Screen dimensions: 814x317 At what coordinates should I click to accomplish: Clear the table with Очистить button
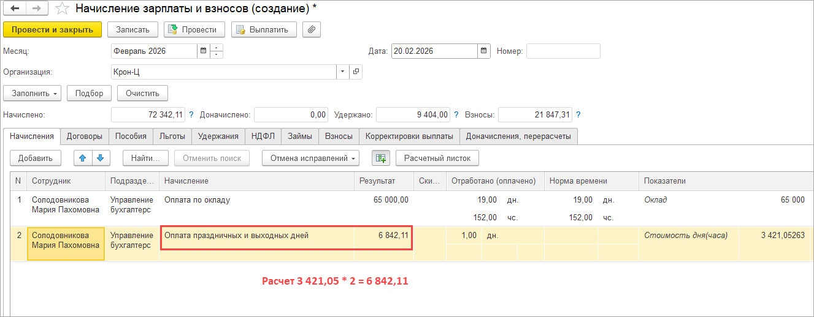coord(142,93)
